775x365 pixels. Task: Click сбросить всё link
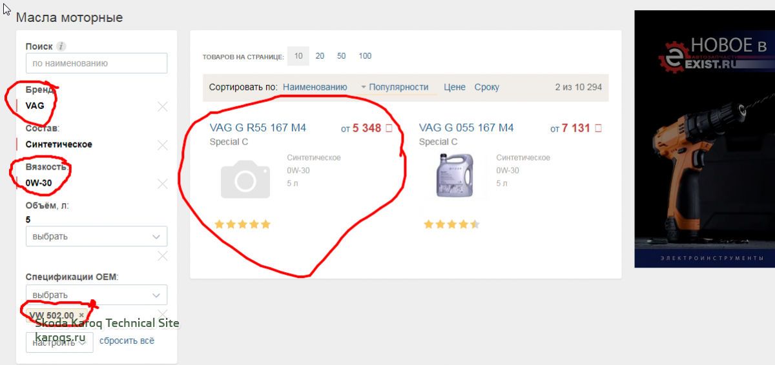pos(127,341)
